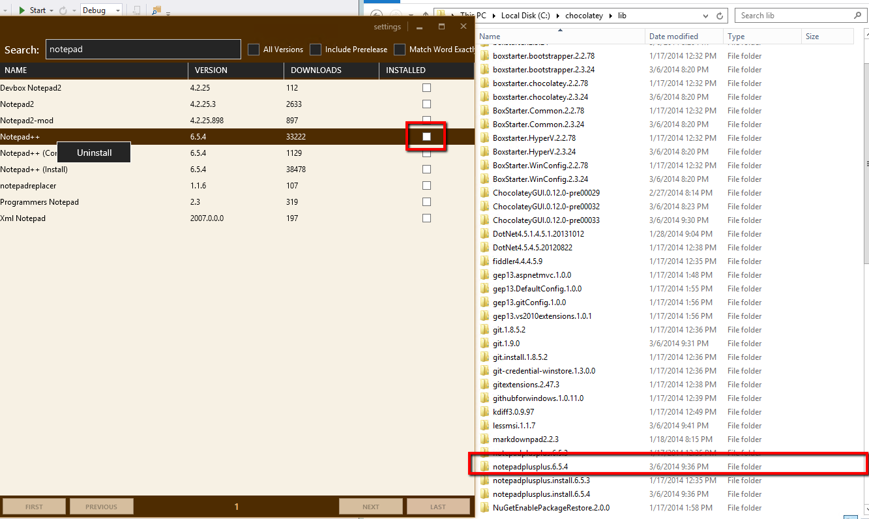Toggle the Include Prerelease checkbox
Screen dimensions: 869x519
[316, 50]
